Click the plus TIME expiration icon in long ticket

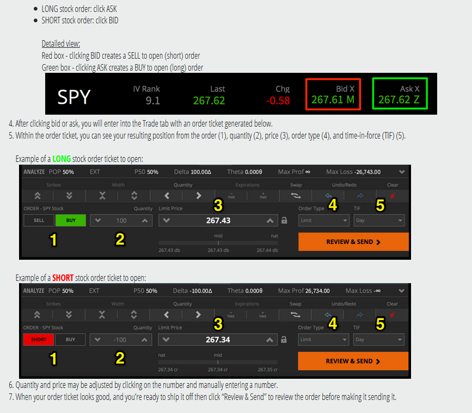coord(263,196)
